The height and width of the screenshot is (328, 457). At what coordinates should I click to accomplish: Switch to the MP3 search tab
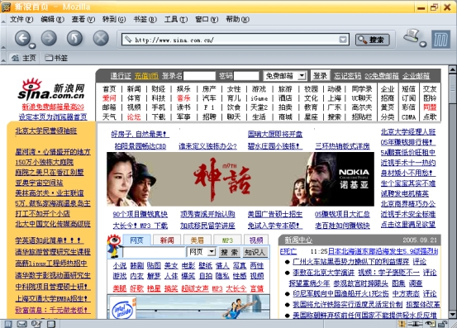coord(227,240)
